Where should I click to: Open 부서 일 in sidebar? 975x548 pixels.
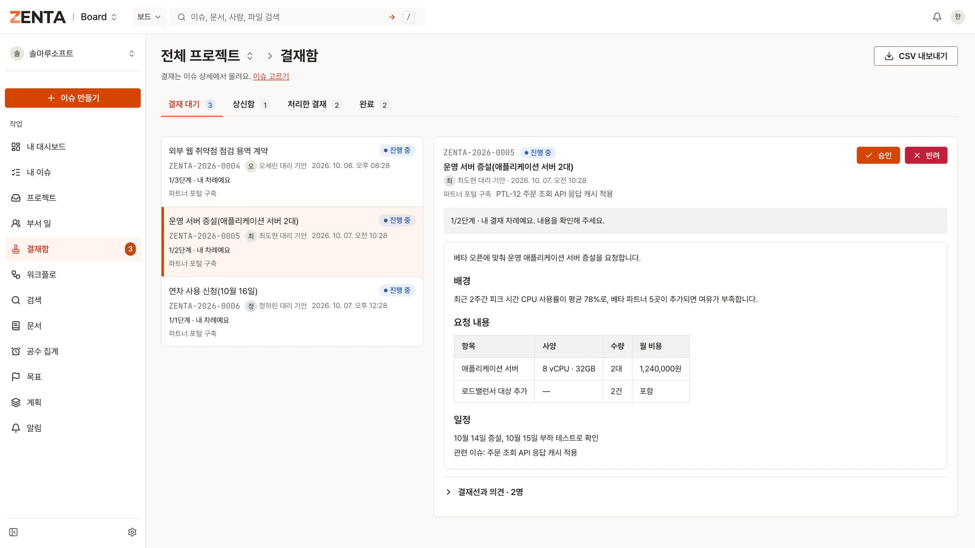pos(73,223)
